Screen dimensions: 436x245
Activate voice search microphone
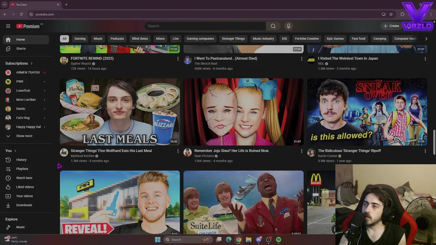point(289,26)
